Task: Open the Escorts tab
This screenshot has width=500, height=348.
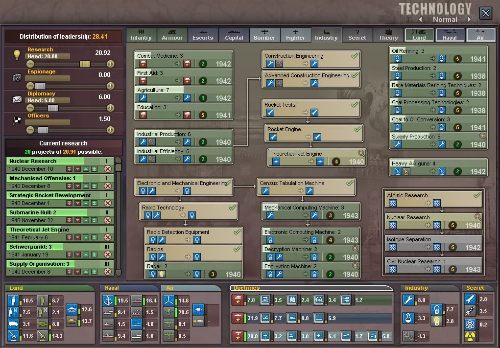Action: pyautogui.click(x=203, y=35)
